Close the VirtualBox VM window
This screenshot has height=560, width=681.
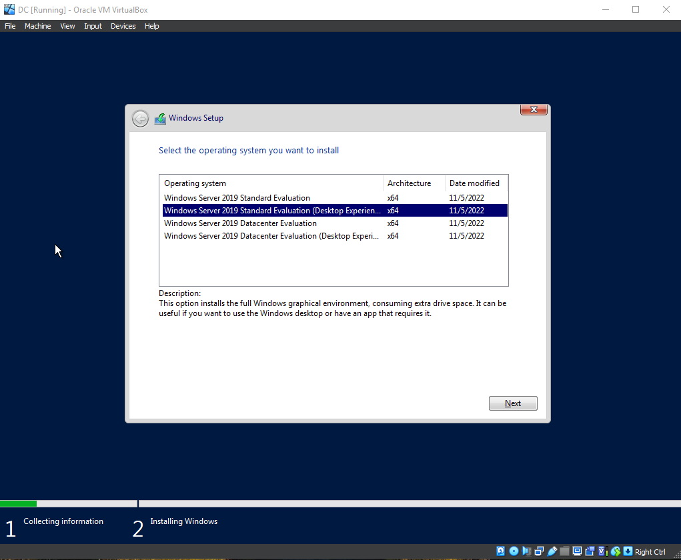point(666,9)
